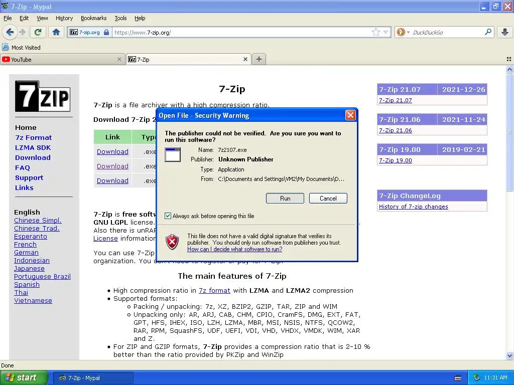Image resolution: width=514 pixels, height=385 pixels.
Task: Click the page scrollbar up arrow
Action: tap(509, 69)
